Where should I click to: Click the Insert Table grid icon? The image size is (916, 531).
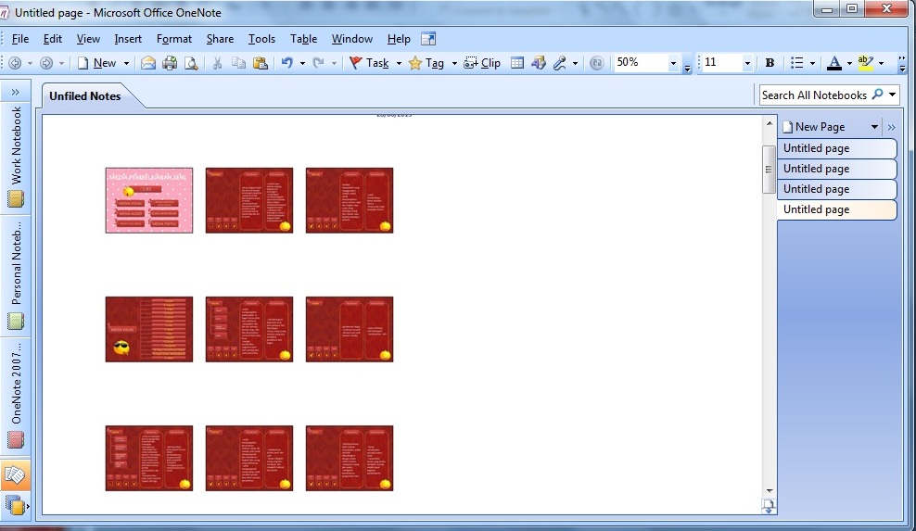point(517,62)
